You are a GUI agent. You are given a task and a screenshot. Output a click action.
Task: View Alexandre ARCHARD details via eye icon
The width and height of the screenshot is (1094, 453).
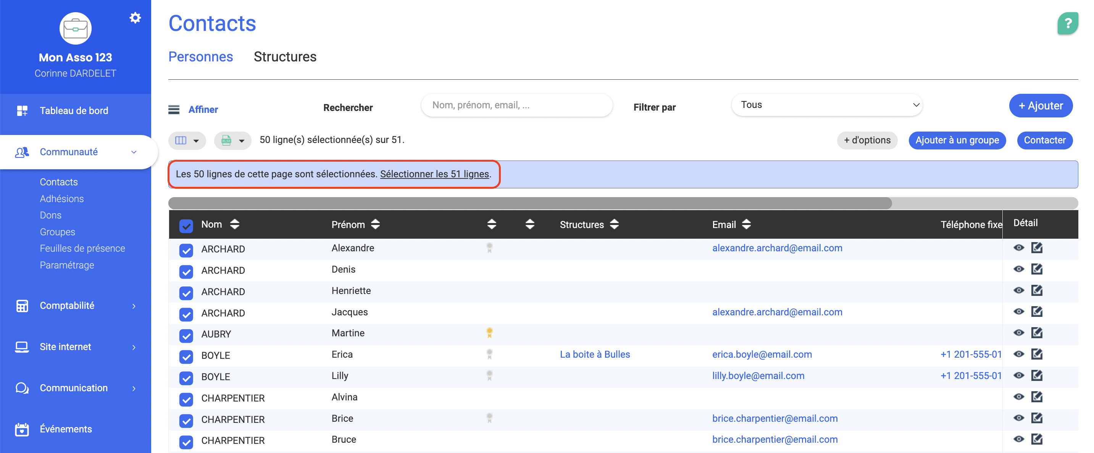[1018, 248]
